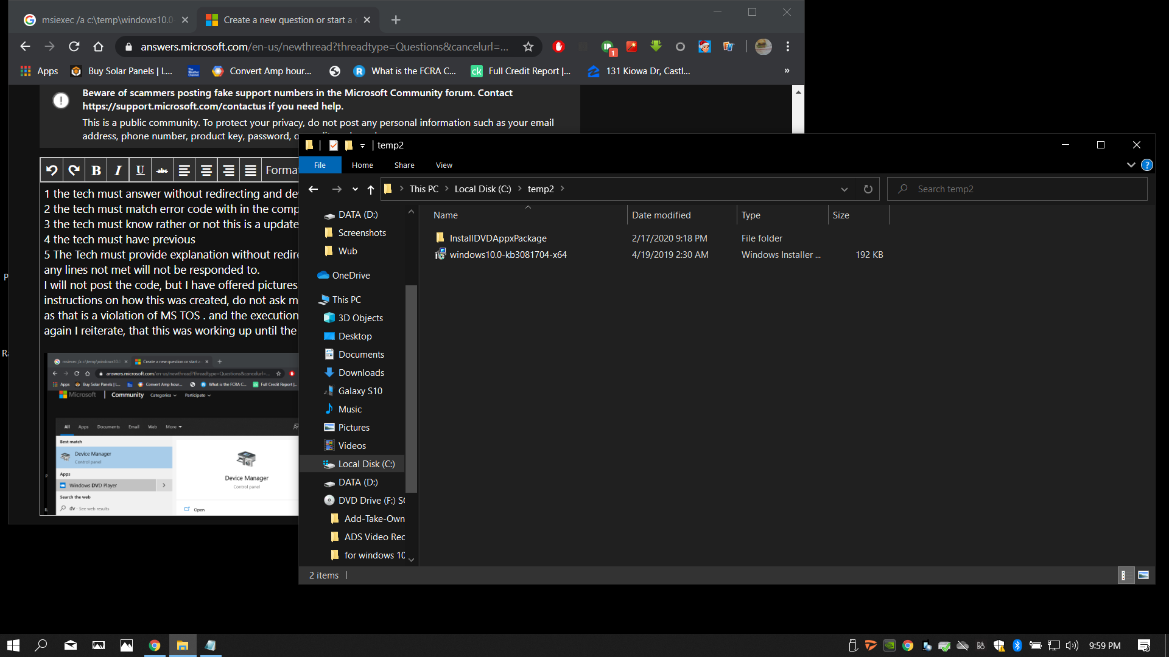Bookmark this page with the star icon

point(528,46)
